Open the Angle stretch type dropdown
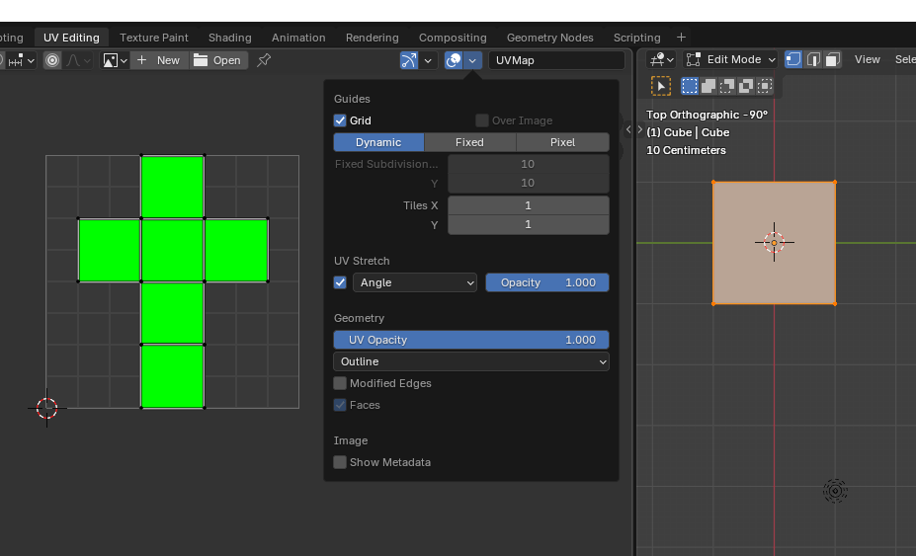 click(415, 282)
